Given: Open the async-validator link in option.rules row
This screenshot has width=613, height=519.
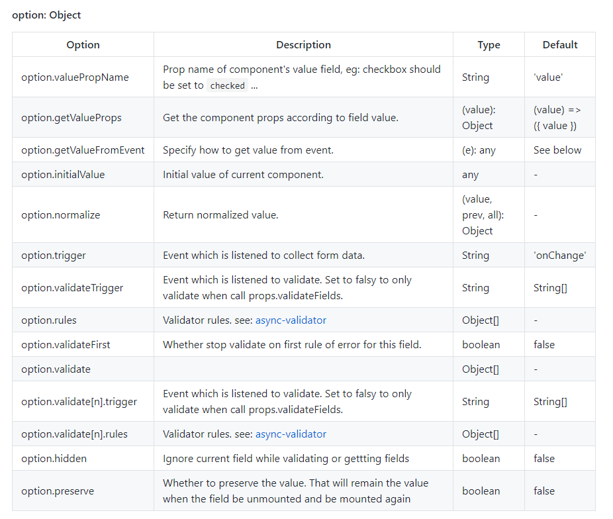Looking at the screenshot, I should pos(290,320).
